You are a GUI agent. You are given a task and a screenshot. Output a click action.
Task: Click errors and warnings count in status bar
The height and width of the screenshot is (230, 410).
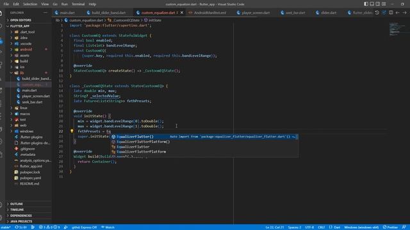49,227
